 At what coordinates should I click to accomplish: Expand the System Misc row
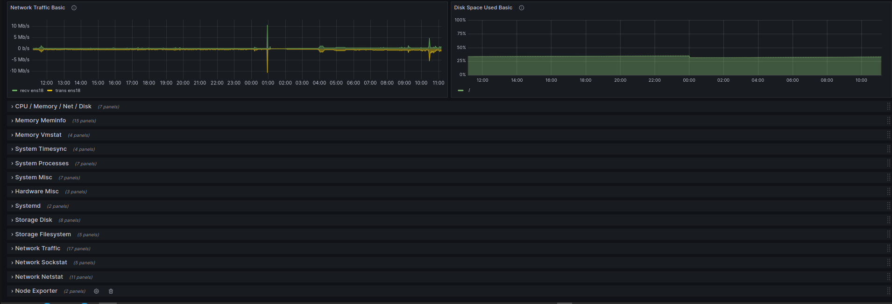click(x=33, y=177)
